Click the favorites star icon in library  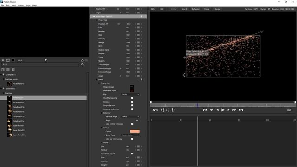[x=82, y=60]
